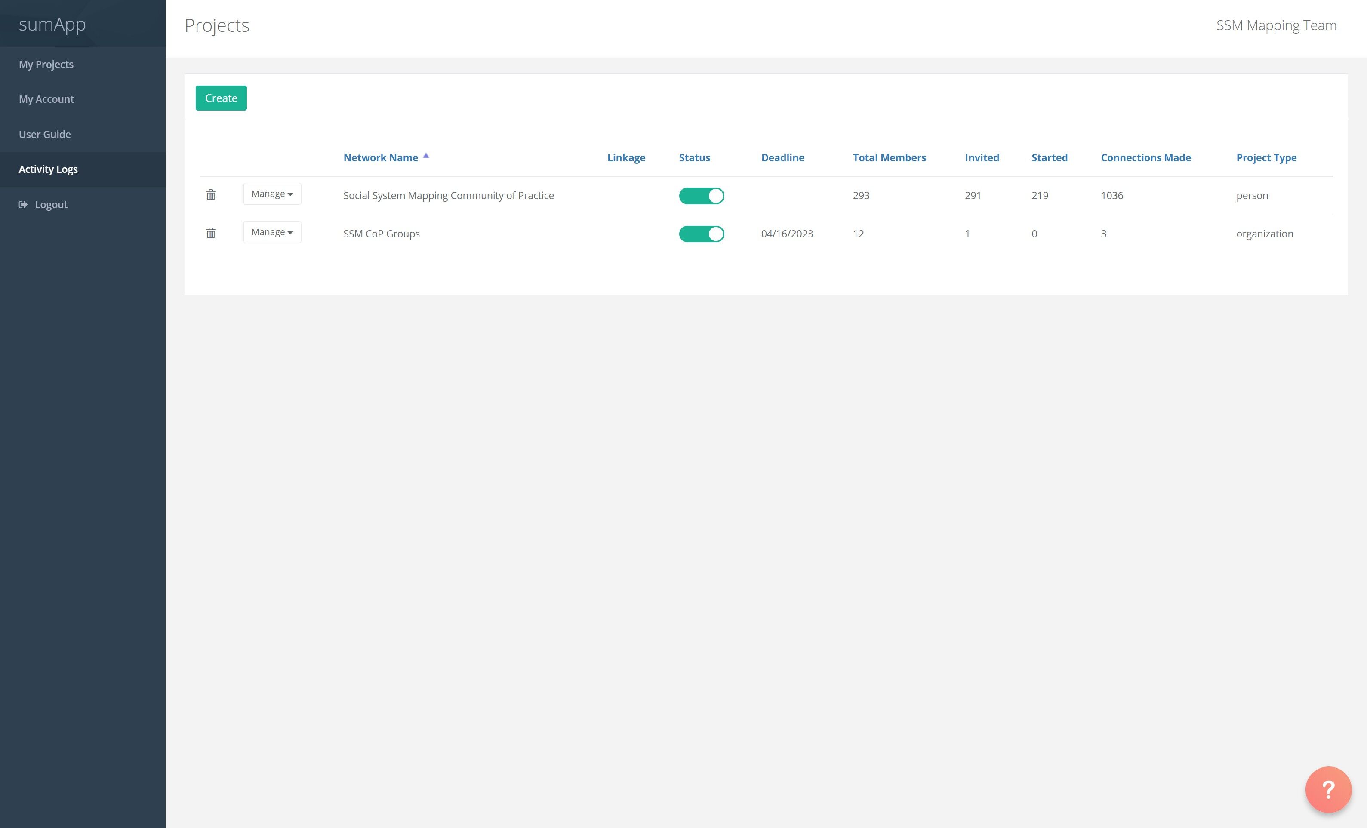Viewport: 1367px width, 828px height.
Task: Click the Logout icon in sidebar
Action: (23, 205)
